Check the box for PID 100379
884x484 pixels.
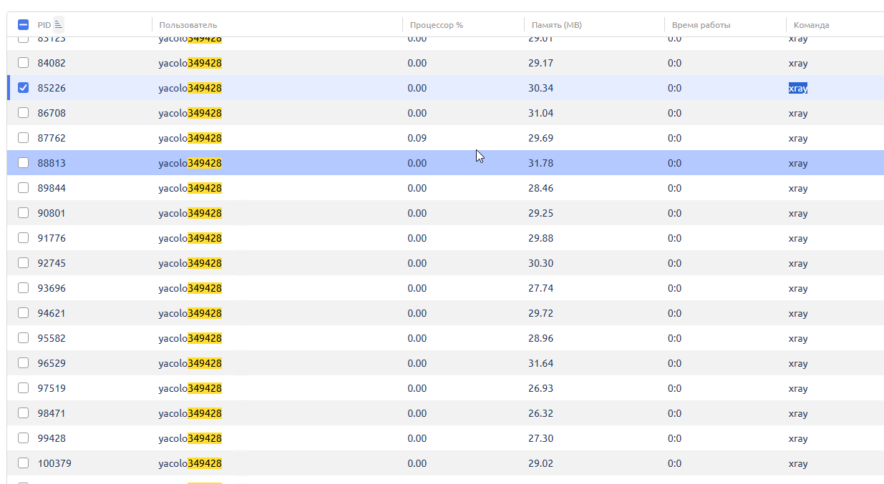[x=23, y=463]
